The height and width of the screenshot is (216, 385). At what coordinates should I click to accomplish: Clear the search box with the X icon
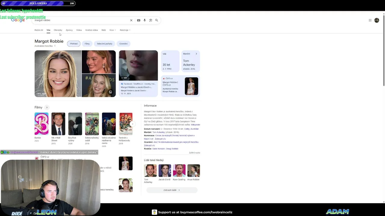tap(131, 20)
